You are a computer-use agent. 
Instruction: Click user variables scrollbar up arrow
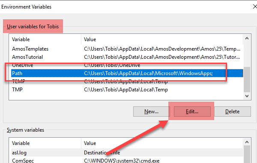[247, 39]
